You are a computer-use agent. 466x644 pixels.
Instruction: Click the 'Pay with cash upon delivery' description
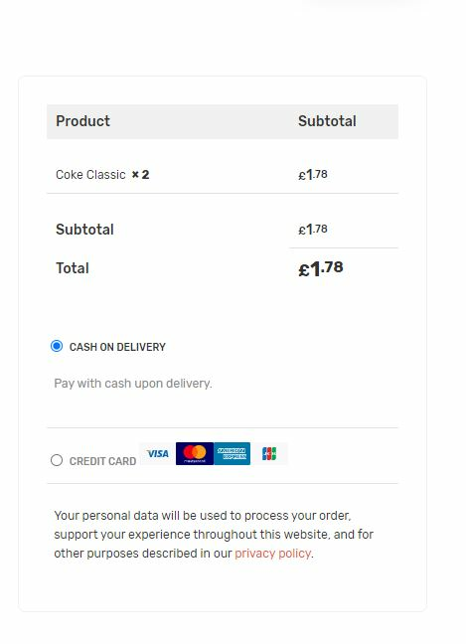(x=133, y=384)
